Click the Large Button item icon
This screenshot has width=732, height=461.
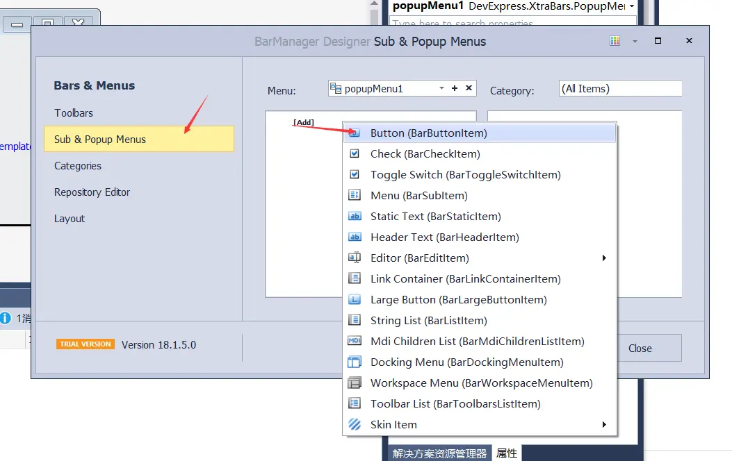click(x=355, y=300)
